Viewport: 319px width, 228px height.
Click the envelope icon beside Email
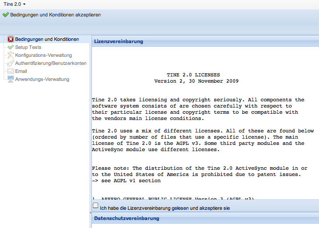(11, 71)
